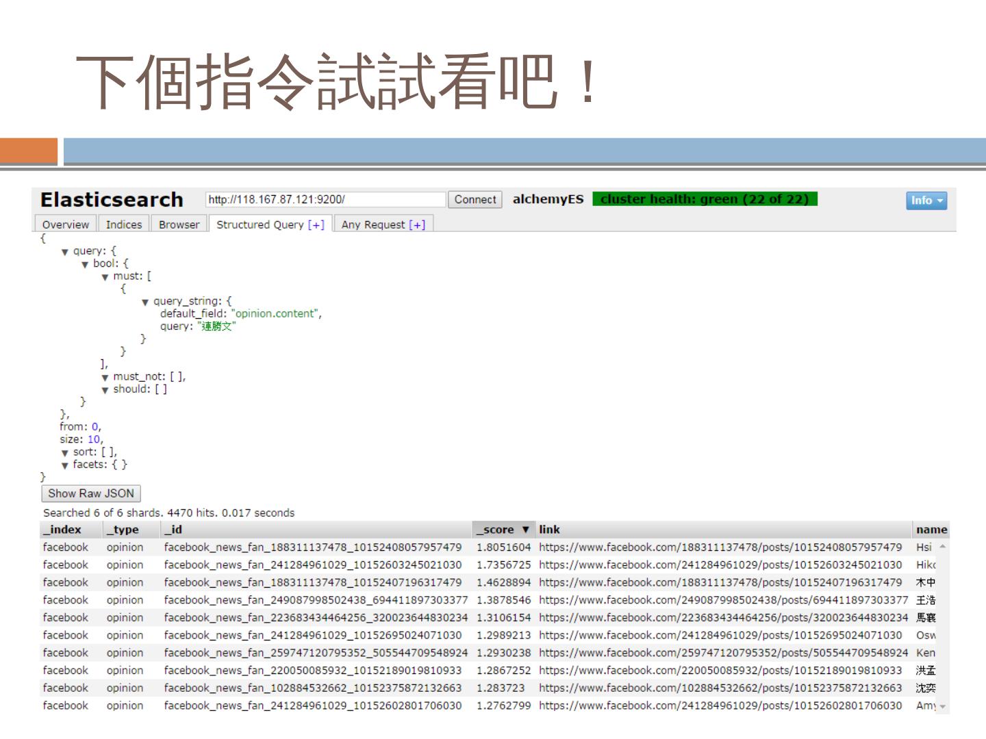Click id facebook_news_fan_241284961029_10152603245021030
The image size is (986, 739).
coord(313,565)
